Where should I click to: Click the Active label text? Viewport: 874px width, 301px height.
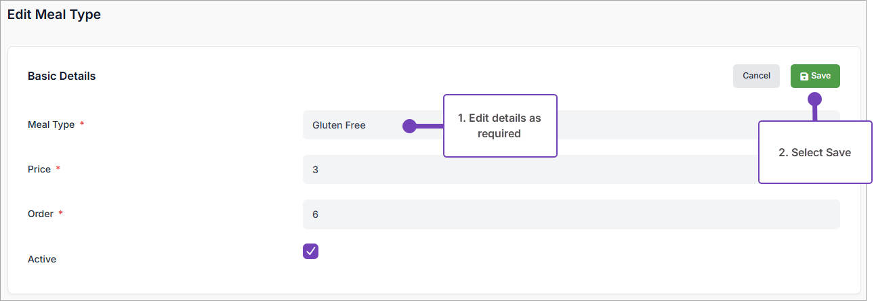pyautogui.click(x=42, y=259)
